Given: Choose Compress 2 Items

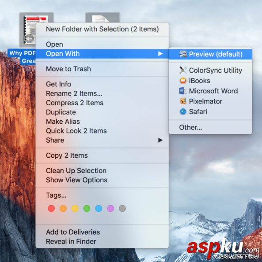Looking at the screenshot, I should pos(102,103).
